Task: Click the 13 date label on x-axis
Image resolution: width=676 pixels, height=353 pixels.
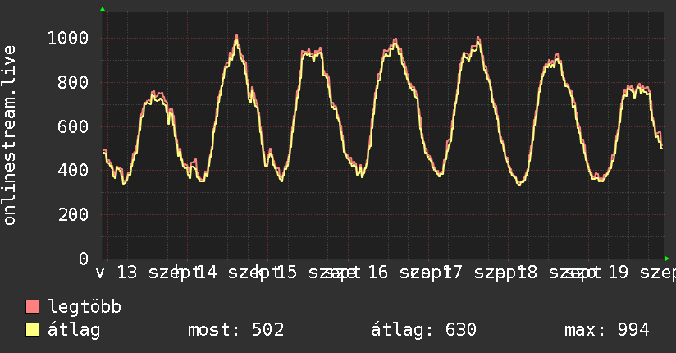Action: click(127, 273)
